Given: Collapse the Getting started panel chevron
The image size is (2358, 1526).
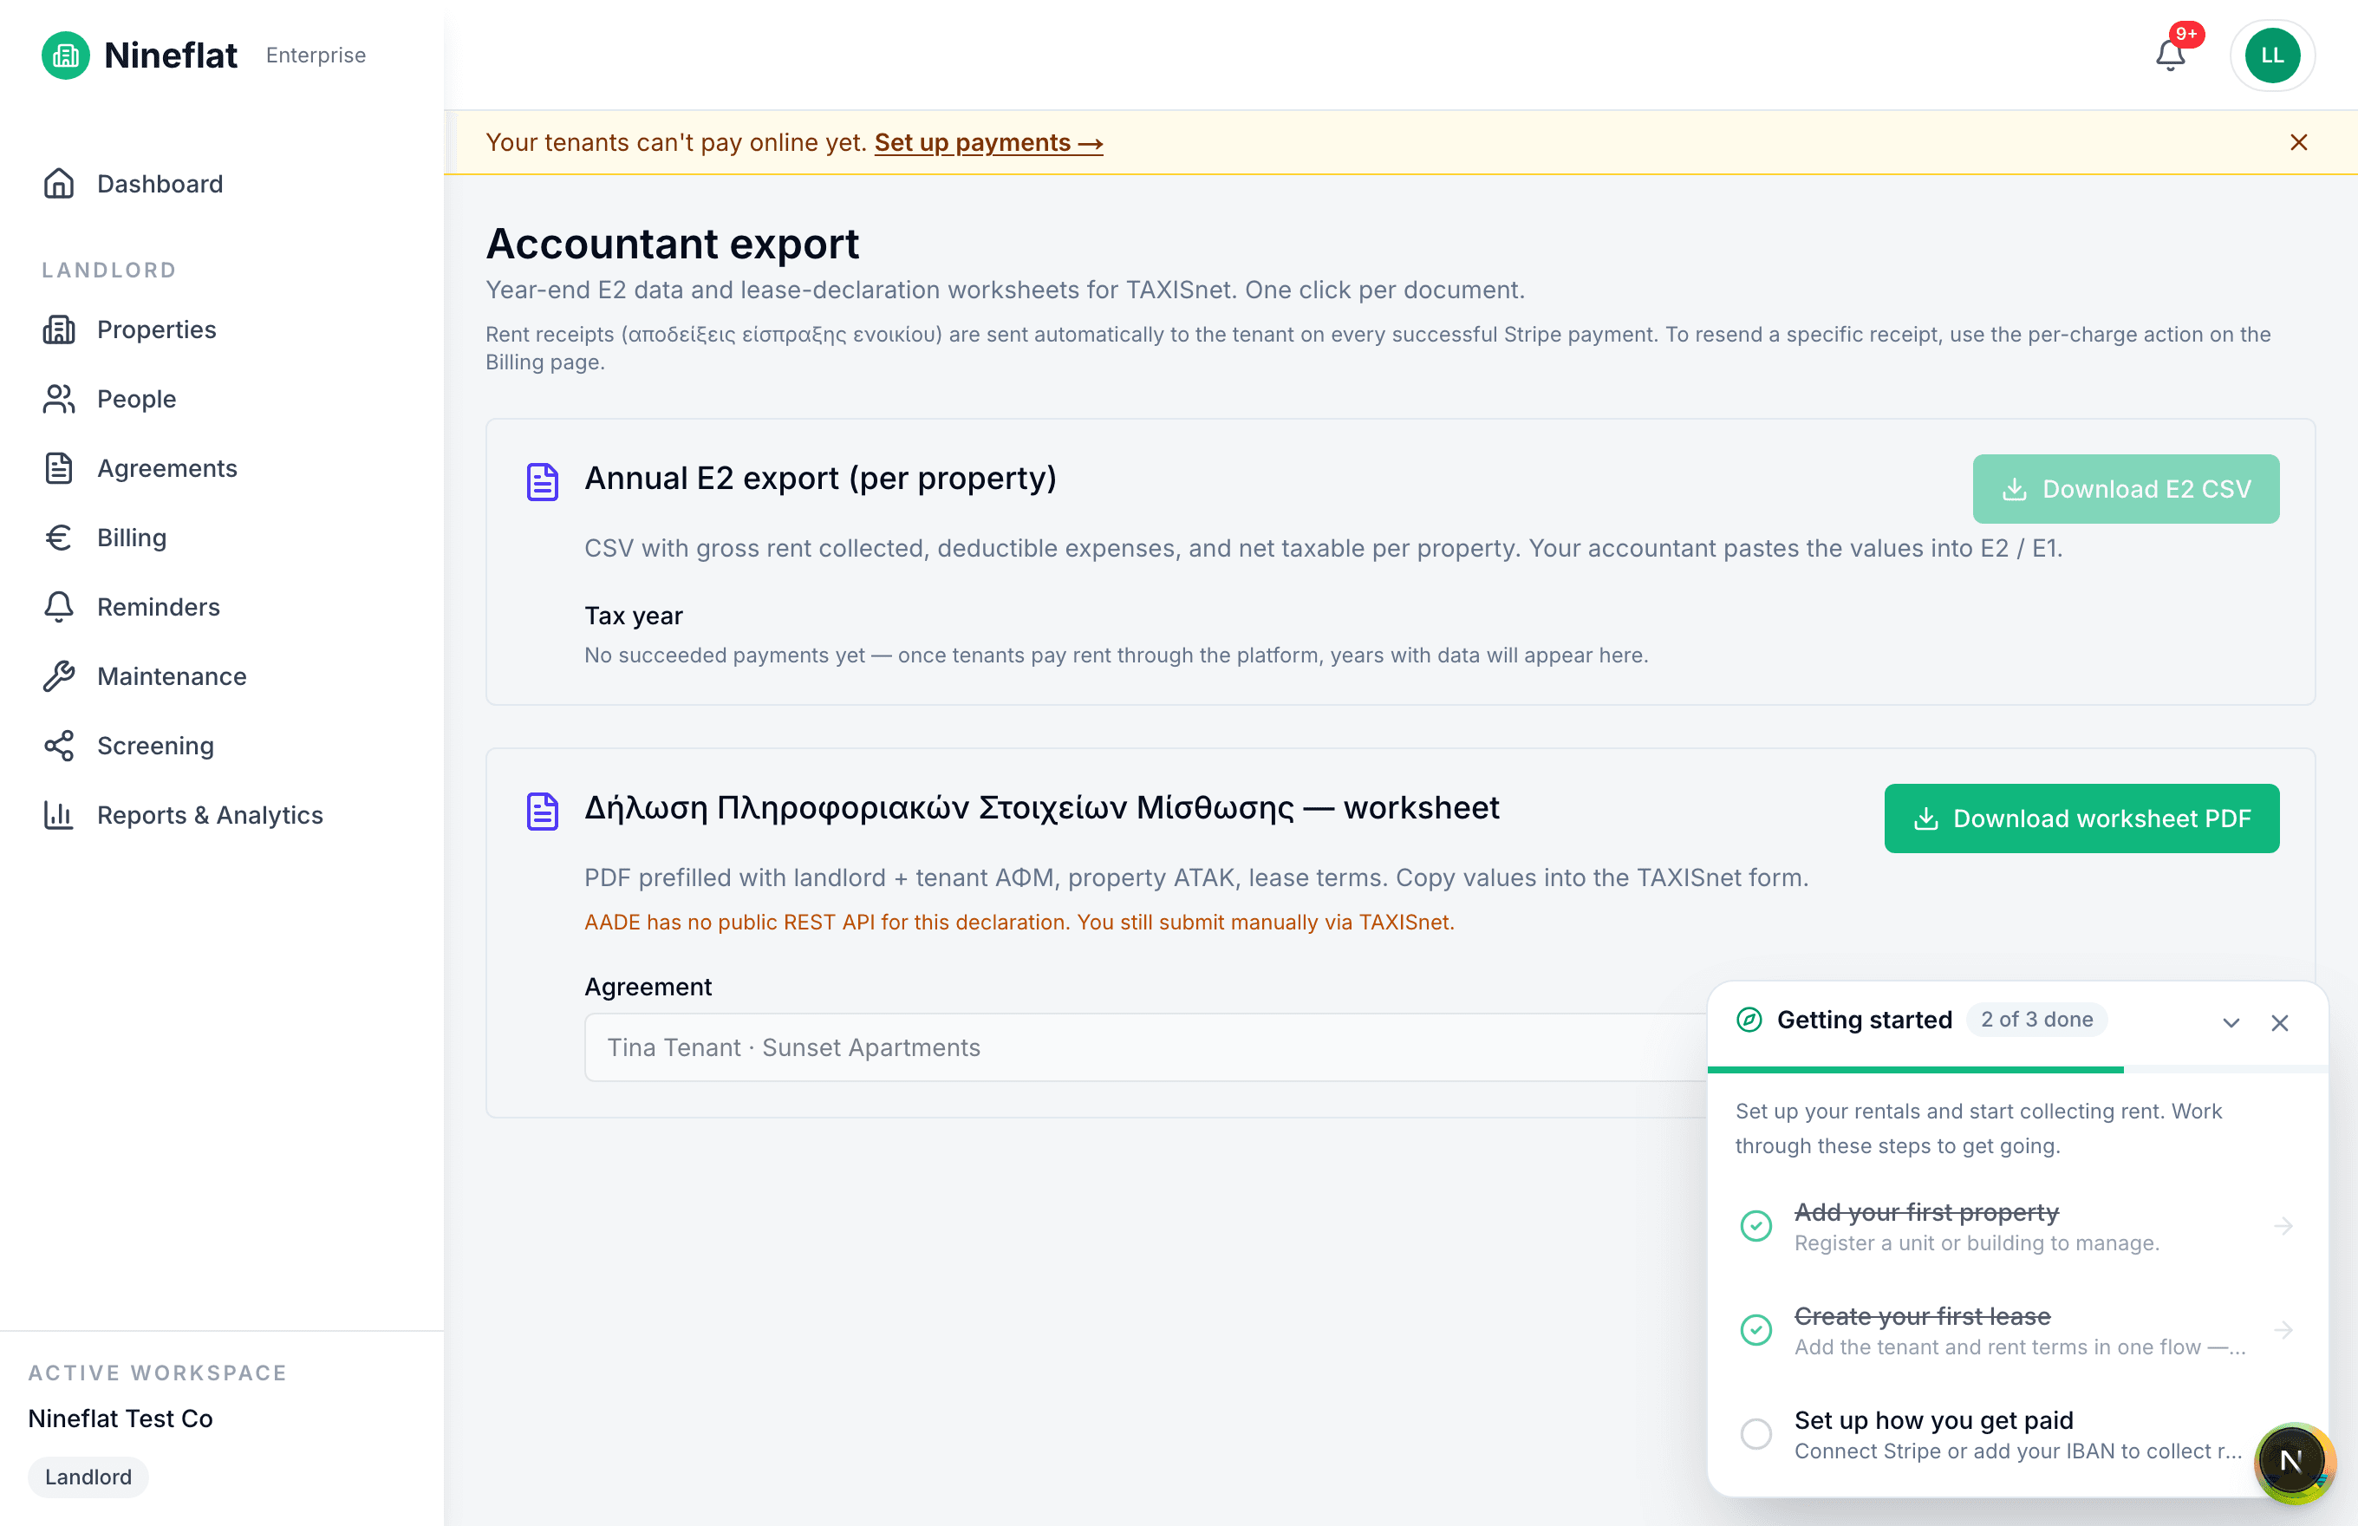Looking at the screenshot, I should pos(2231,1022).
